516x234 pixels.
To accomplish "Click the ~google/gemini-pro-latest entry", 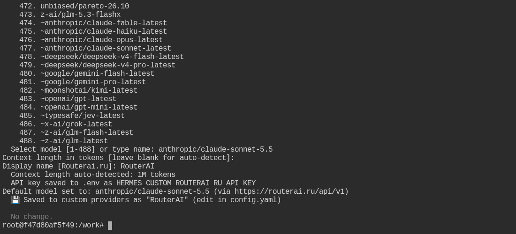I will [93, 82].
